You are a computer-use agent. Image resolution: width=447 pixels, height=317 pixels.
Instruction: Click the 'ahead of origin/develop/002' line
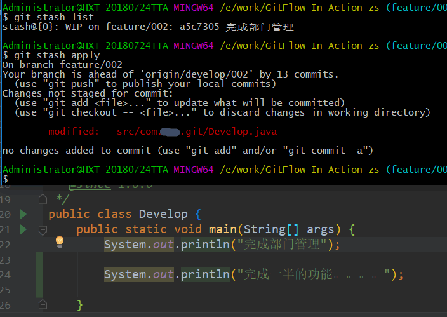coord(170,74)
